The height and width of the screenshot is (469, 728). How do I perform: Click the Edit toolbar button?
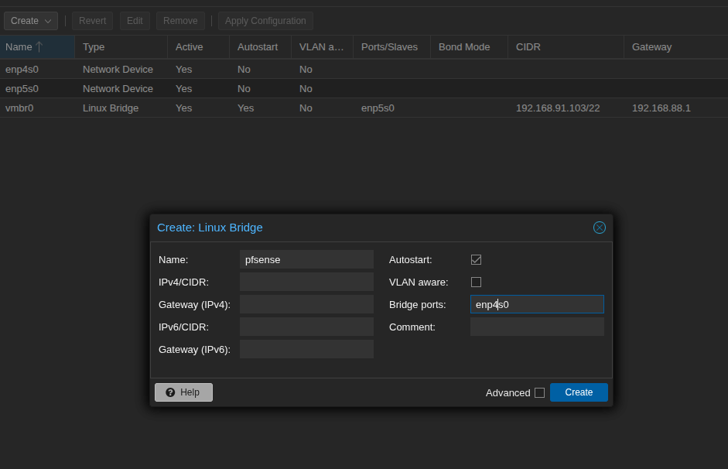pos(135,21)
